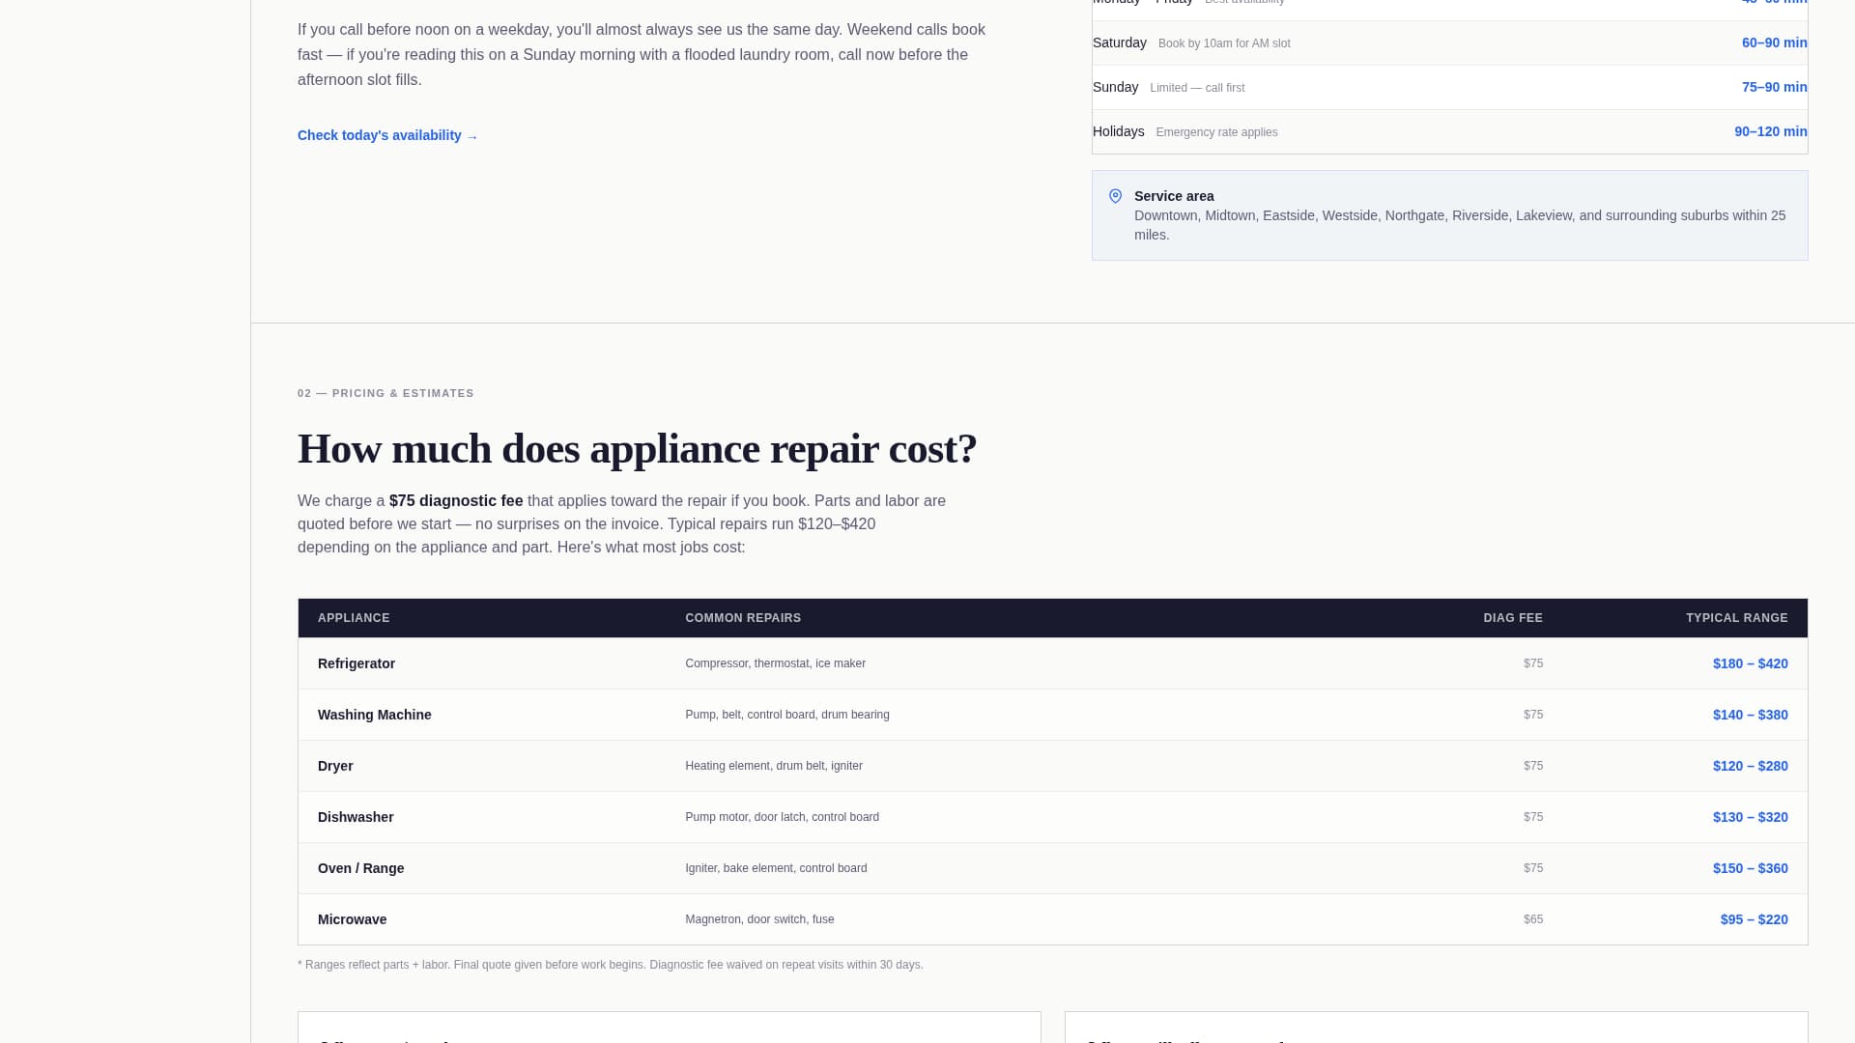Click the APPLIANCE column header
1855x1043 pixels.
pyautogui.click(x=354, y=618)
